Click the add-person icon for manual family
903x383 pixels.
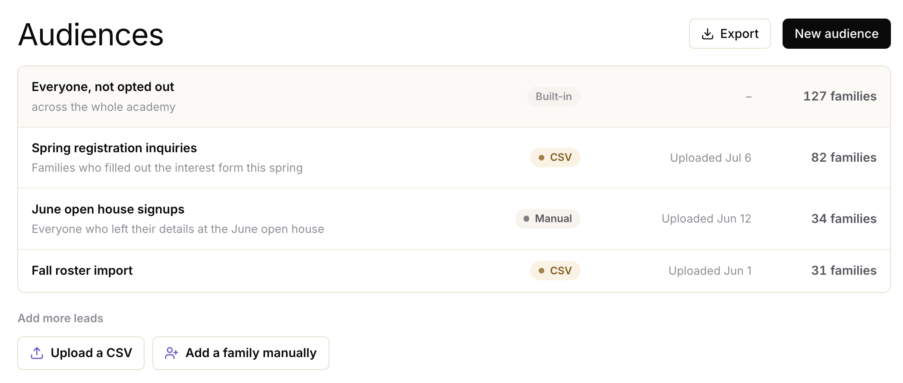pos(171,353)
